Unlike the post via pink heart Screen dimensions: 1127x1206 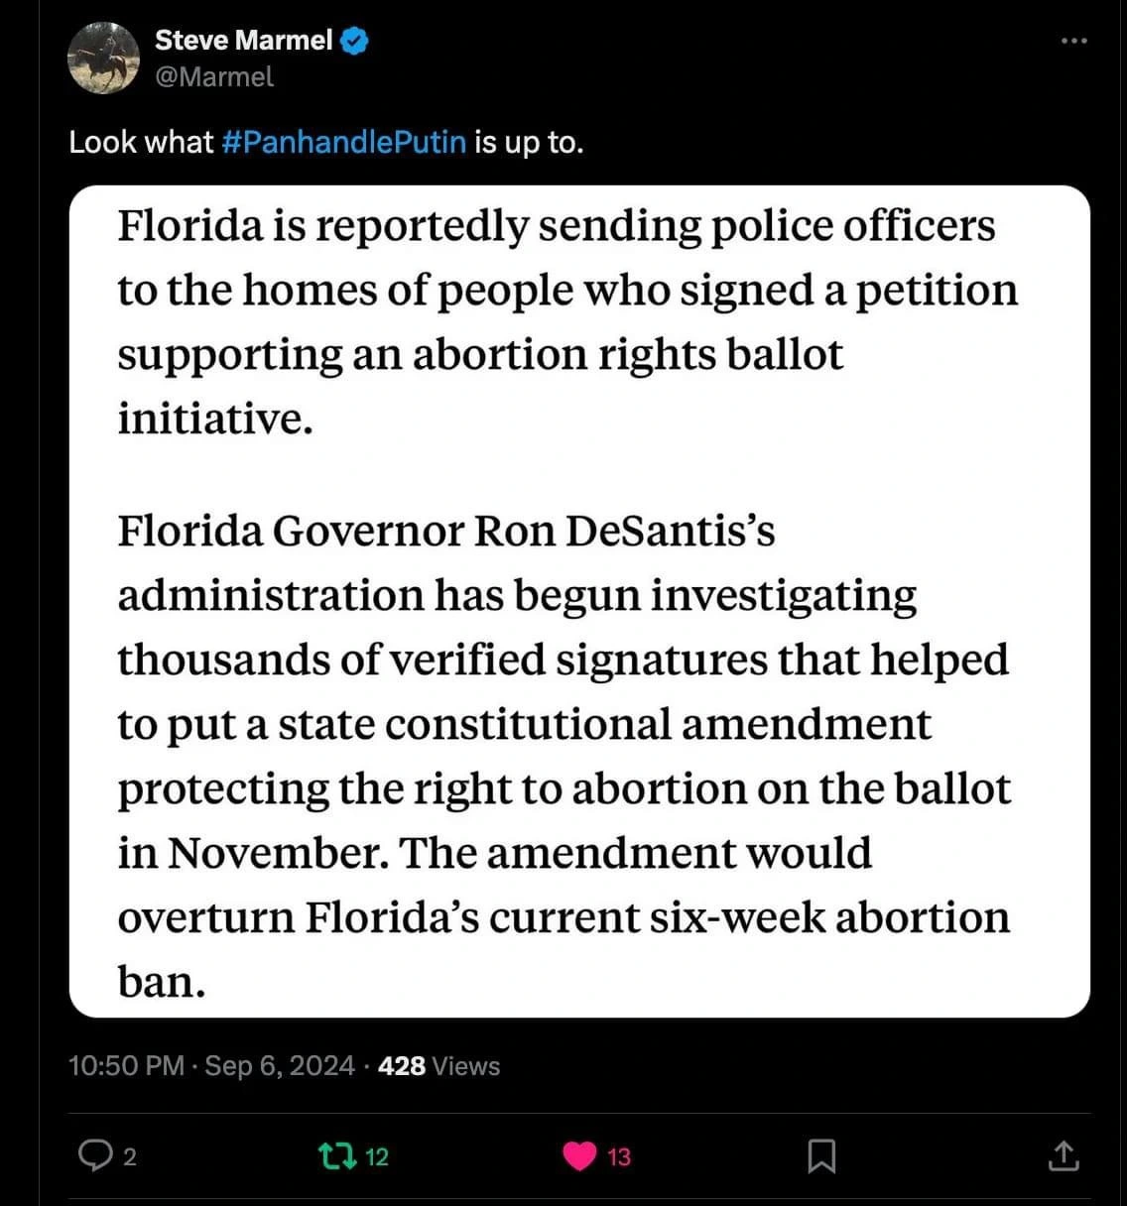coord(579,1155)
